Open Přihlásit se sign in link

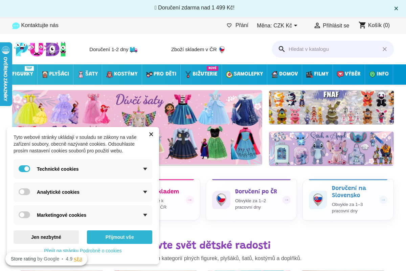pos(336,25)
